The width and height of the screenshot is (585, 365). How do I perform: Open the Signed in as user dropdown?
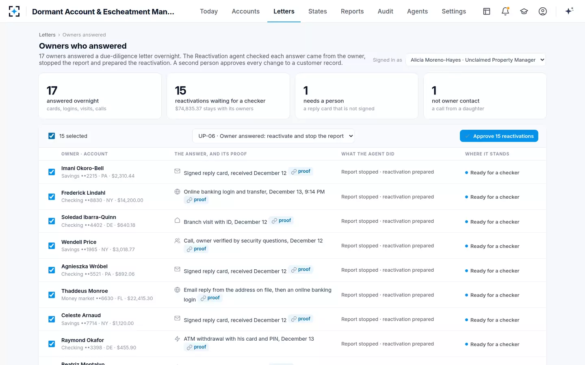click(x=476, y=60)
